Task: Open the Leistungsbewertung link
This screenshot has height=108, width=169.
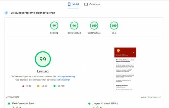Action: [66, 76]
